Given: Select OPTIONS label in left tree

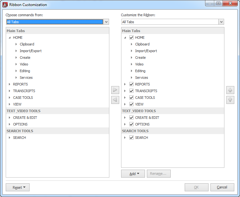Looking at the screenshot, I should [x=20, y=124].
